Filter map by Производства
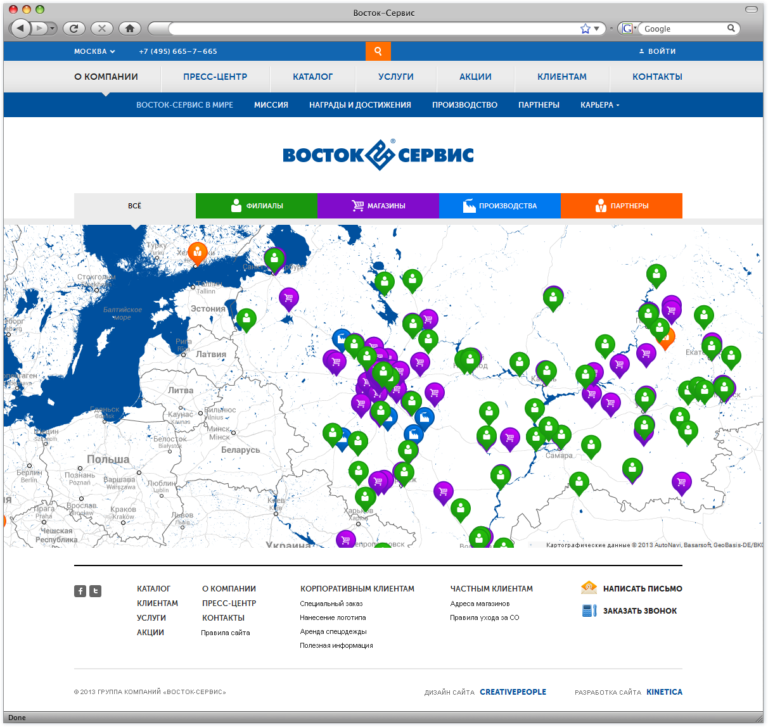This screenshot has width=768, height=727. pyautogui.click(x=500, y=206)
